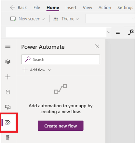
Task: Click the font dropdown beside Theme
Action: pos(110,18)
